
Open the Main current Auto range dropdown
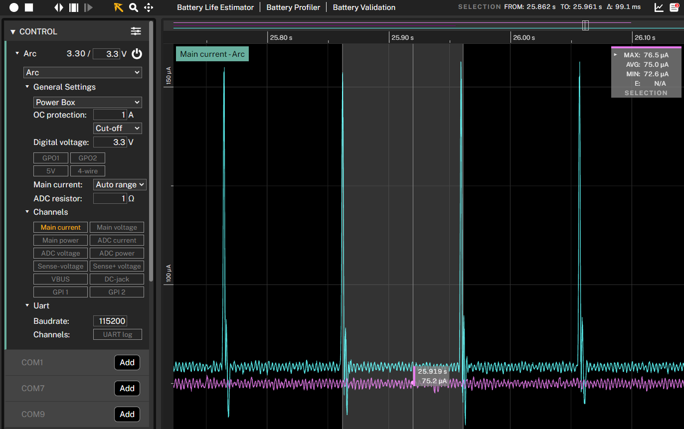[x=119, y=184]
